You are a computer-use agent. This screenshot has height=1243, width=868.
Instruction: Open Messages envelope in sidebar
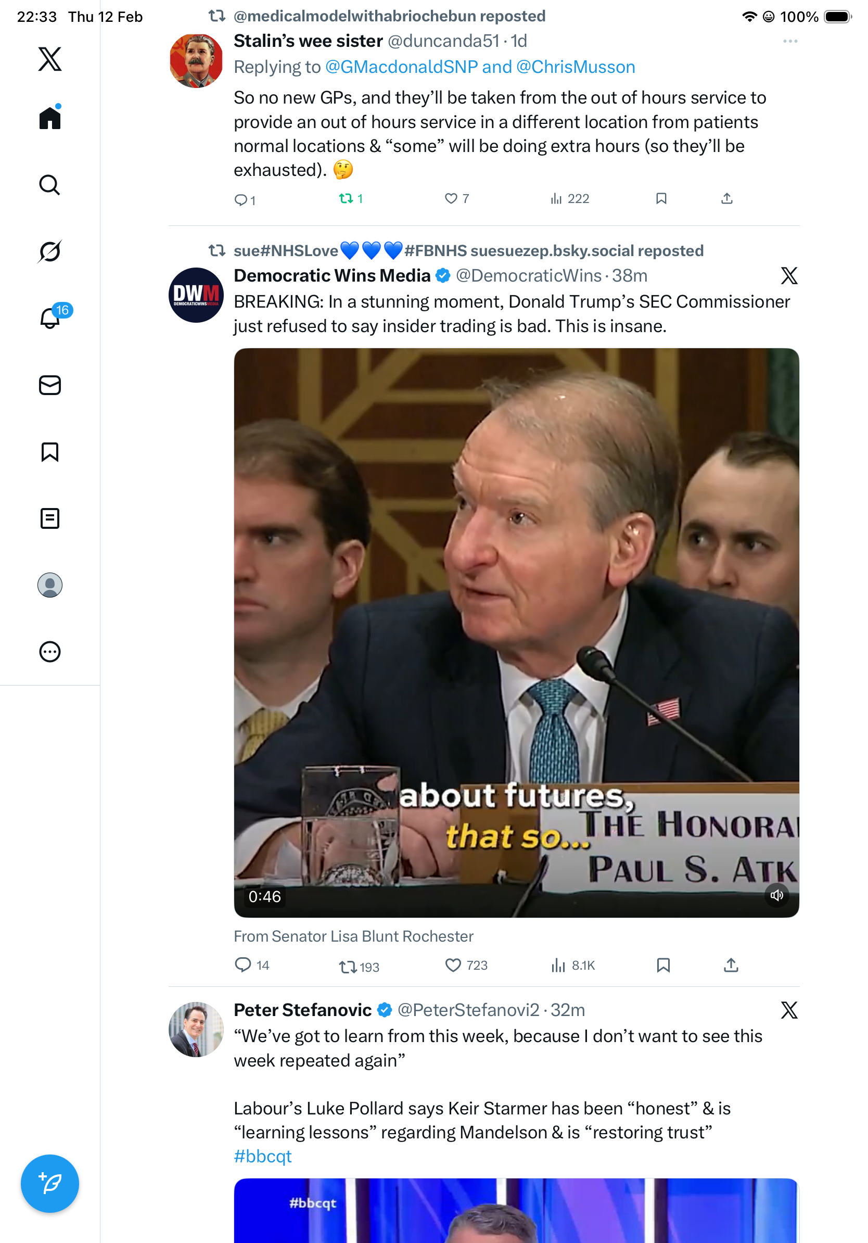[50, 386]
